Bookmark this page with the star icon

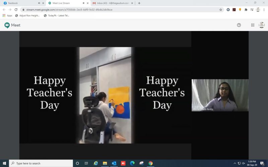click(221, 10)
